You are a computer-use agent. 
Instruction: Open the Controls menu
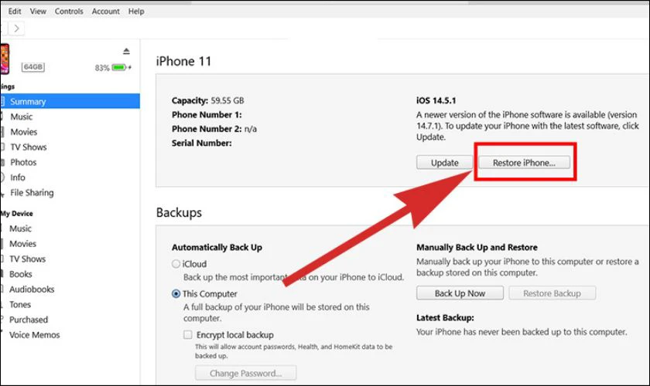click(69, 11)
